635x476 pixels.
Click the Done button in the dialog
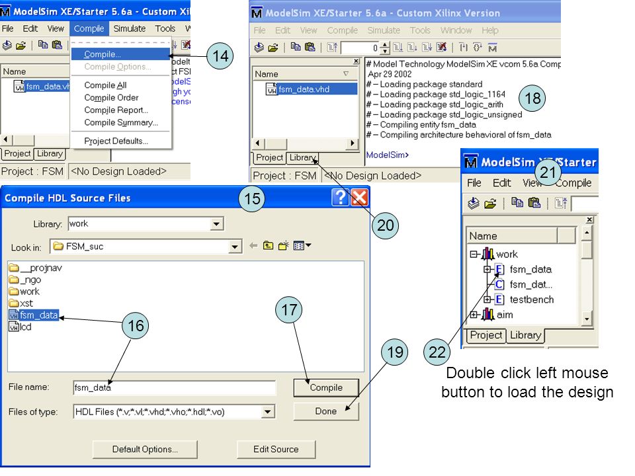click(x=326, y=411)
